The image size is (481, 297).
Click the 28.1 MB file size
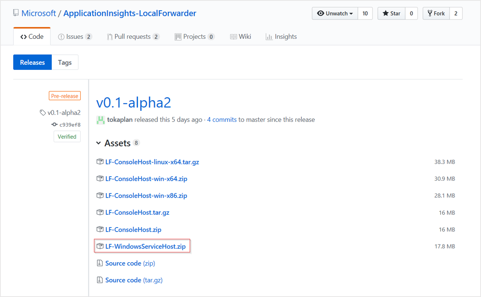(x=445, y=195)
